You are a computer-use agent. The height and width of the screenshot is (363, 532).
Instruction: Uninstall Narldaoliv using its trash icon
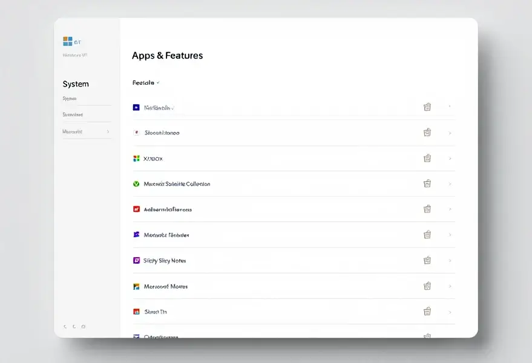point(427,107)
